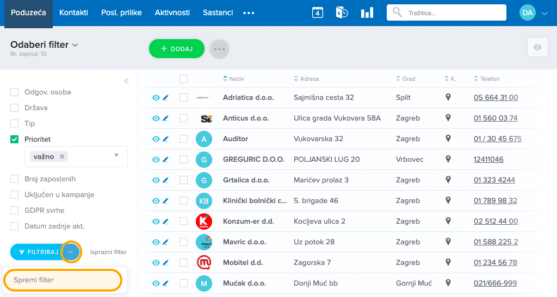Enable the Broj zaposlenih filter checkbox
Viewport: 557px width, 297px height.
click(x=14, y=179)
